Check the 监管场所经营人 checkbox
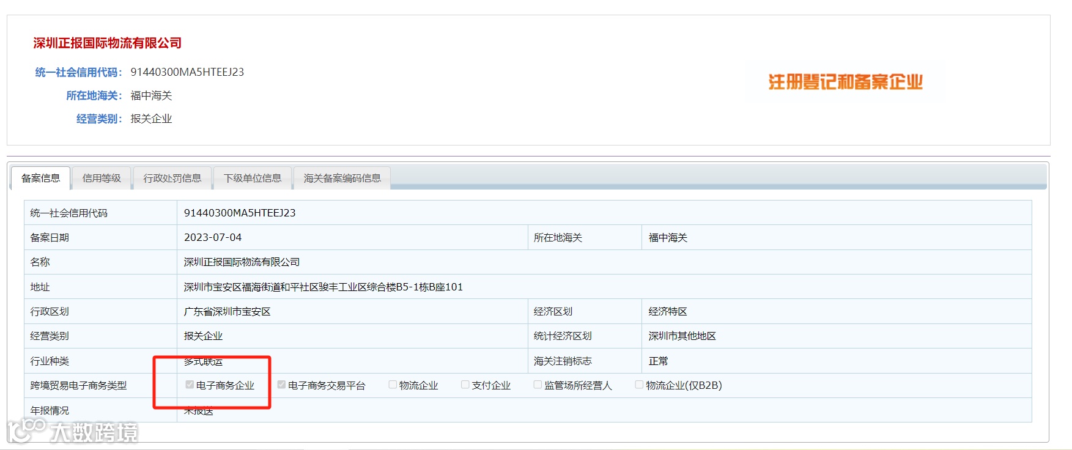 pos(538,385)
